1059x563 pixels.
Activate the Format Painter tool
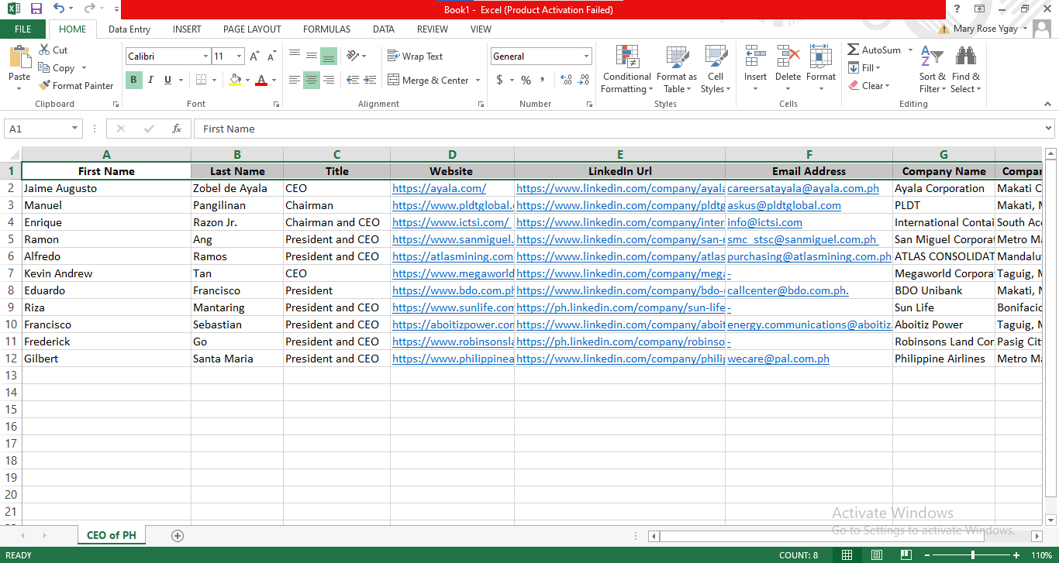pos(76,85)
